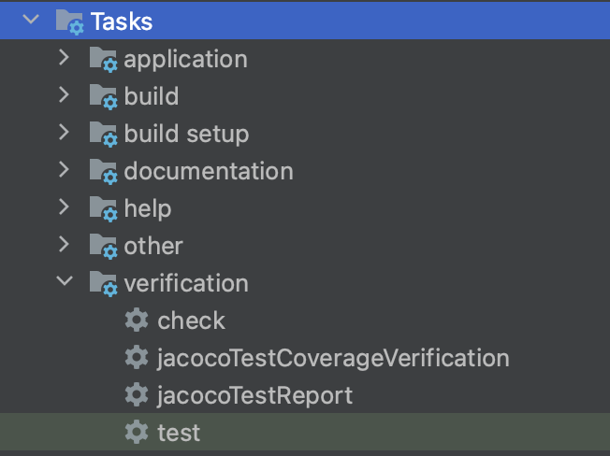Collapse the verification task group
This screenshot has width=610, height=456.
(65, 280)
